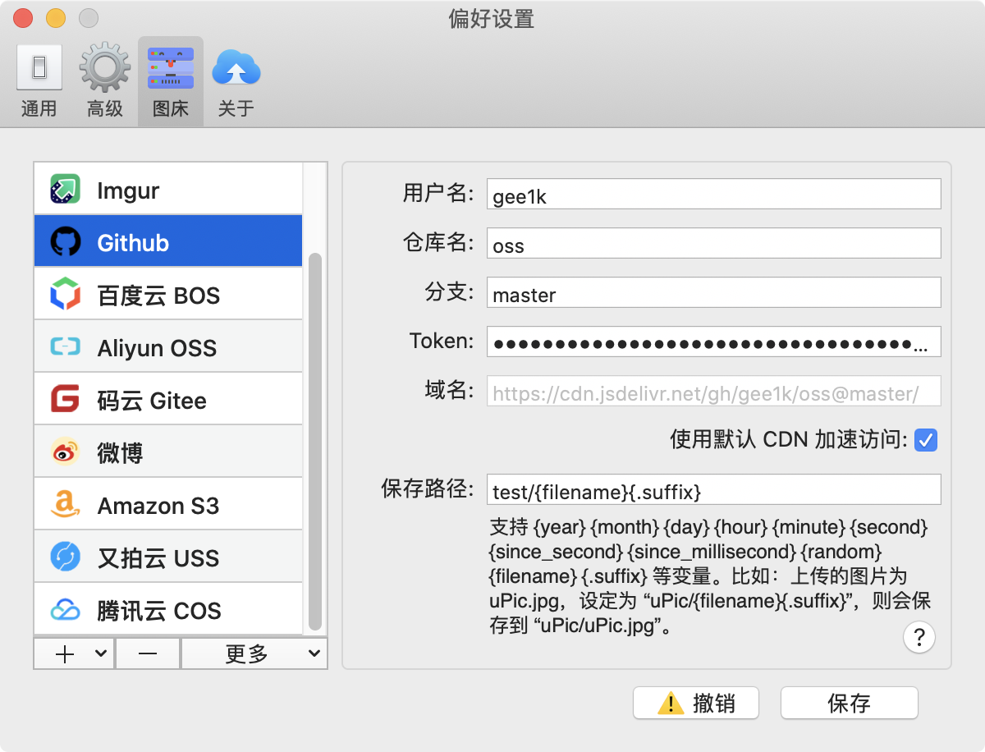985x752 pixels.
Task: Select the 又拍云 USS label
Action: pos(158,558)
